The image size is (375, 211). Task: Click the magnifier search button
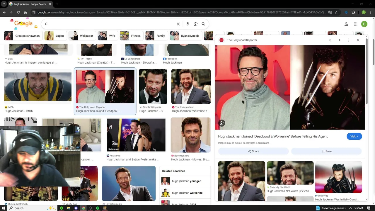tap(203, 24)
